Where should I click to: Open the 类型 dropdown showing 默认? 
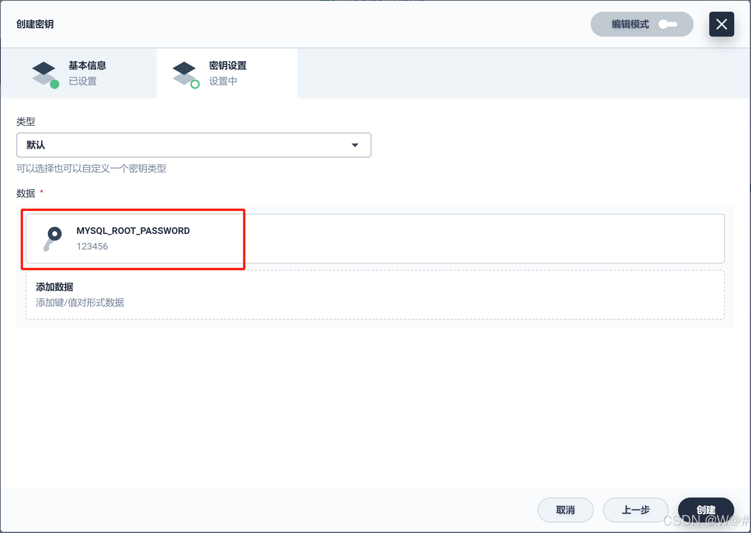(194, 145)
